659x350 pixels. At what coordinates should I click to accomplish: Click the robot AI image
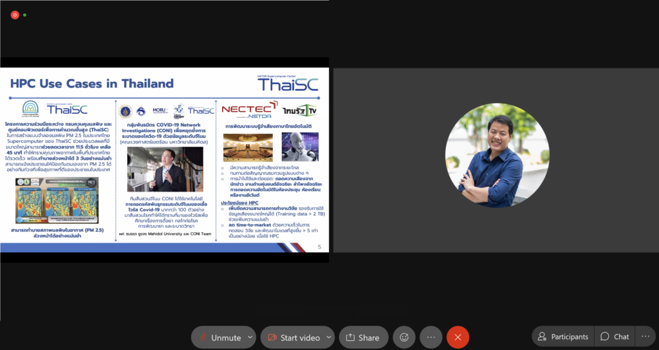coord(300,147)
